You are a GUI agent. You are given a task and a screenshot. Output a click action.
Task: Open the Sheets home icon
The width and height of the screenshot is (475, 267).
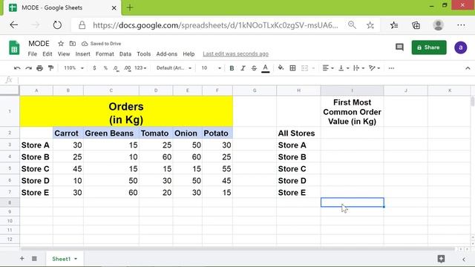14,47
